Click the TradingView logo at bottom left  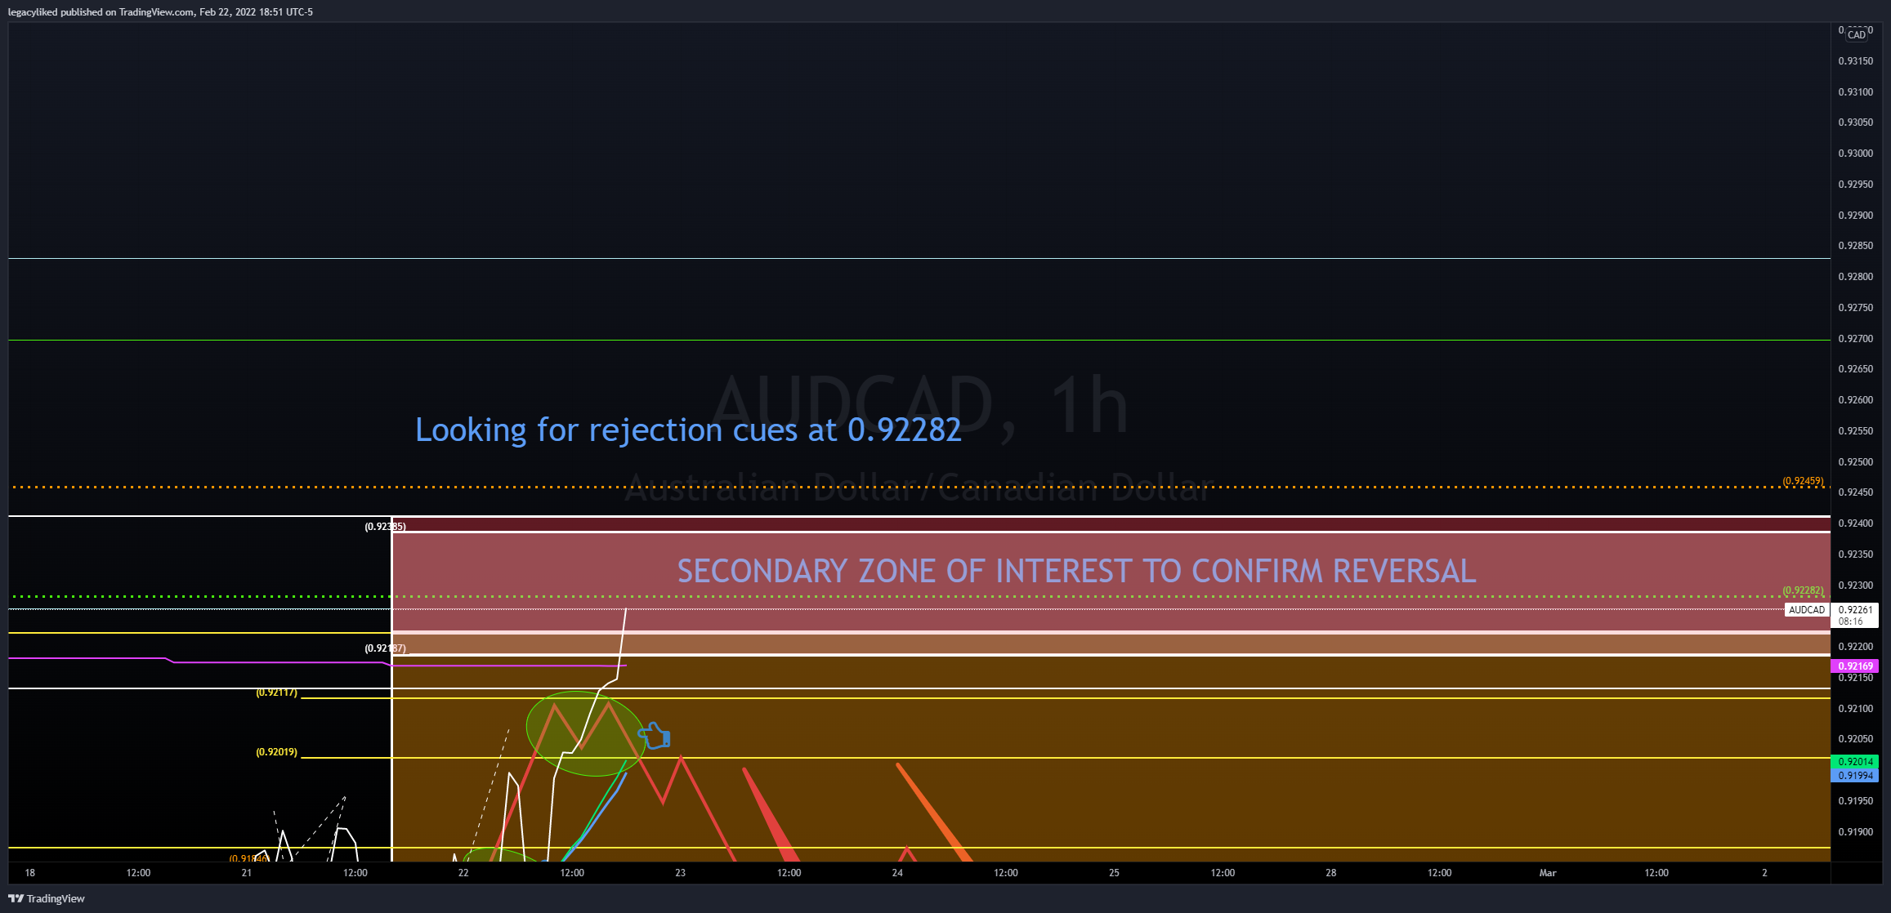[x=47, y=898]
